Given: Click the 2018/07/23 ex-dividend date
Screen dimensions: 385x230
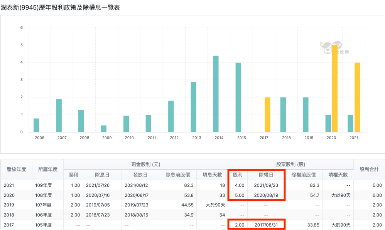Looking at the screenshot, I should 98,215.
